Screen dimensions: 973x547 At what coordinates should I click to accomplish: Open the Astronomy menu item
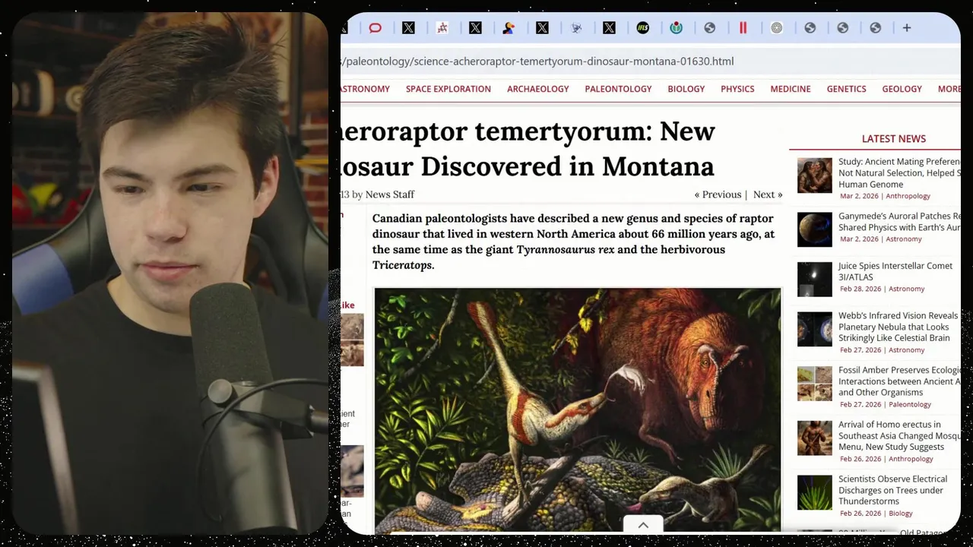pyautogui.click(x=365, y=89)
